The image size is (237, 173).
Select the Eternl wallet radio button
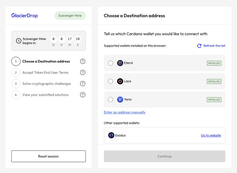tap(111, 63)
